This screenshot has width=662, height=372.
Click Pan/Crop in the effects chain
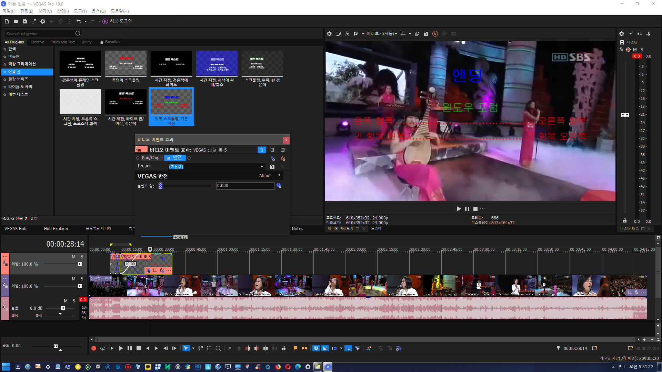151,158
